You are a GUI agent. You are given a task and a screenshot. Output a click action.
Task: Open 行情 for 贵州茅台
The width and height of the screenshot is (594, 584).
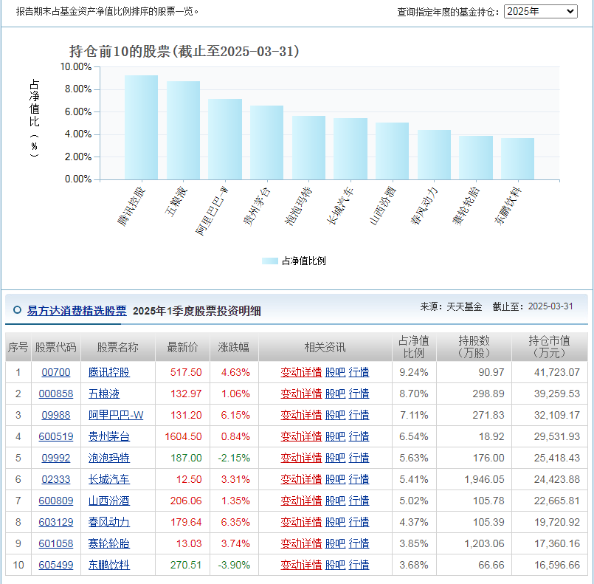pos(359,436)
